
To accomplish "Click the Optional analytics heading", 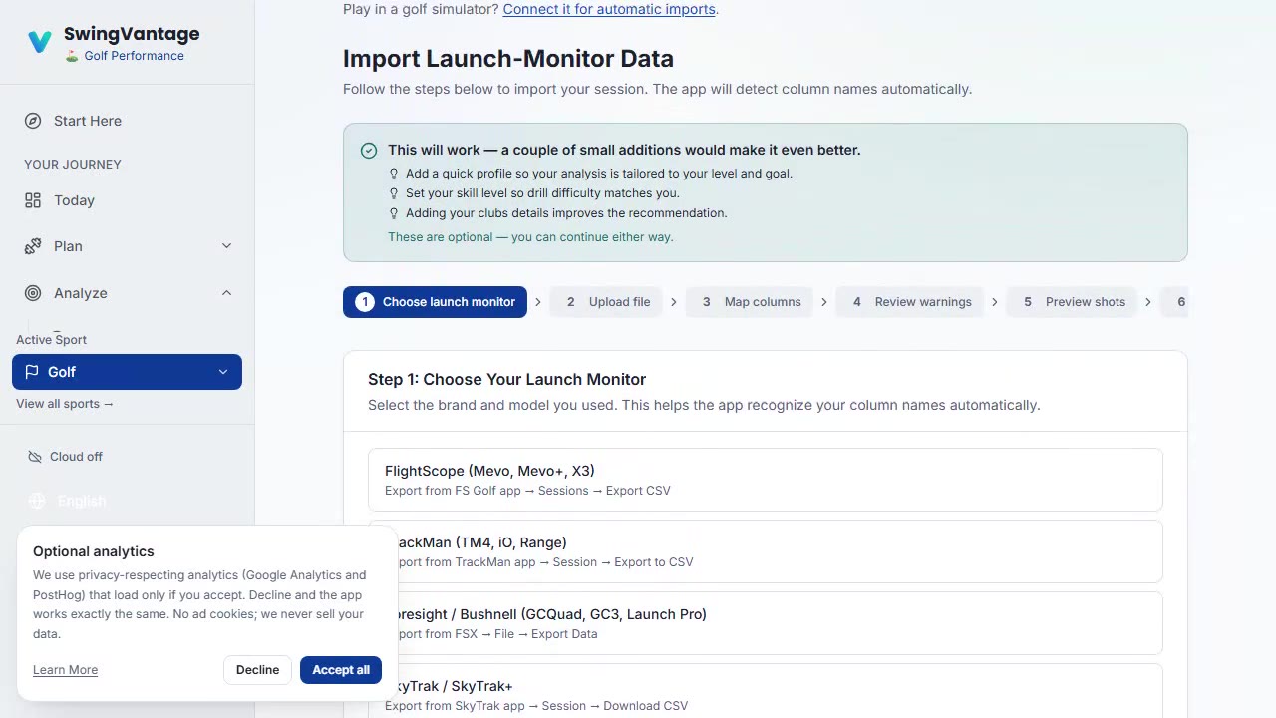I will click(94, 551).
